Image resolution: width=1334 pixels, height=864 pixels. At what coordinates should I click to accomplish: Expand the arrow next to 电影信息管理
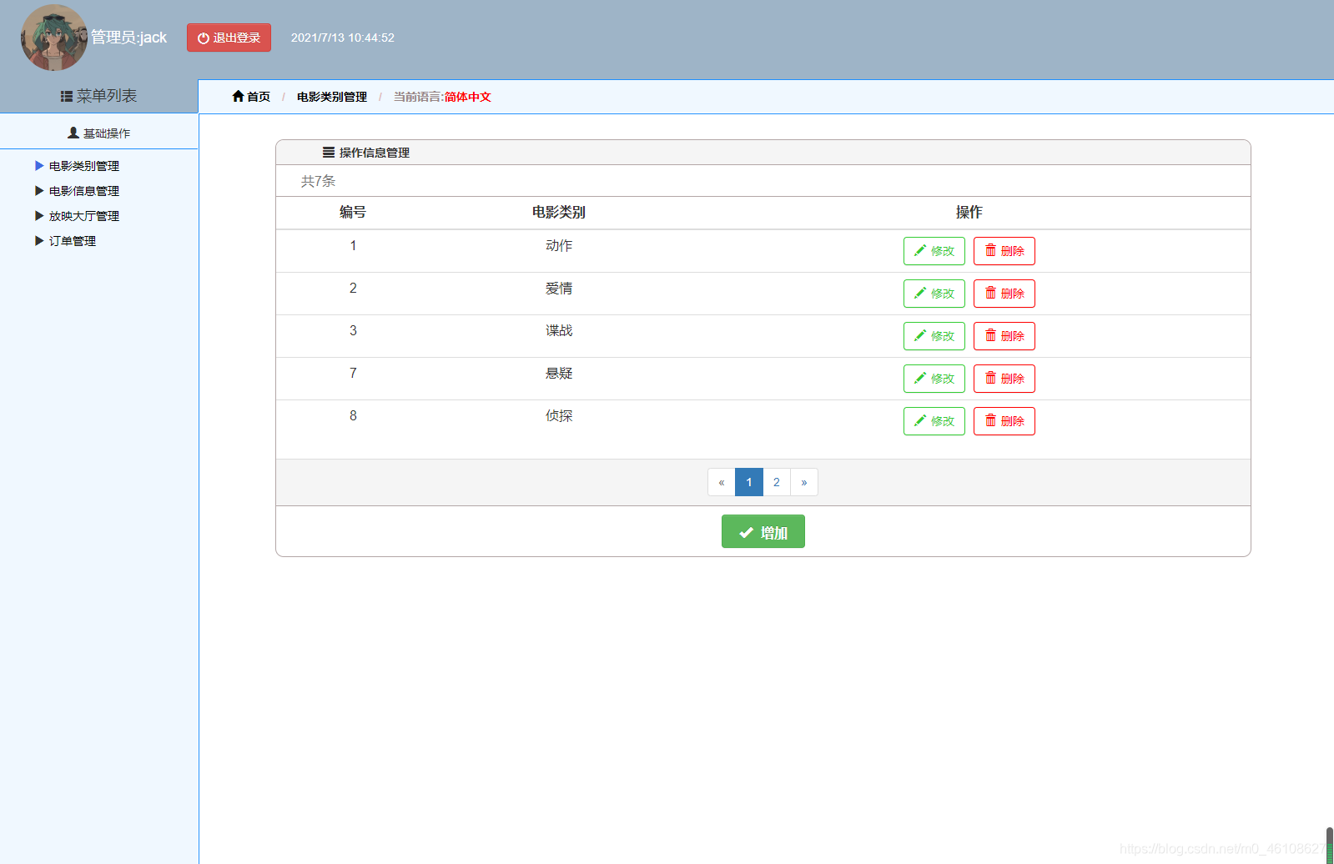[39, 191]
